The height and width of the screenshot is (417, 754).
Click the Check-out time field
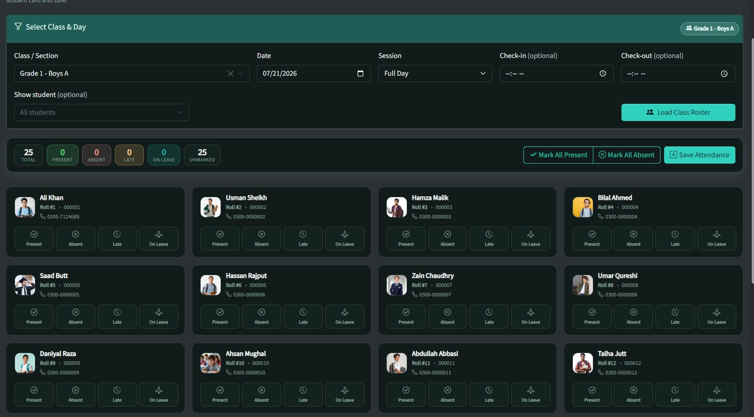click(x=678, y=73)
